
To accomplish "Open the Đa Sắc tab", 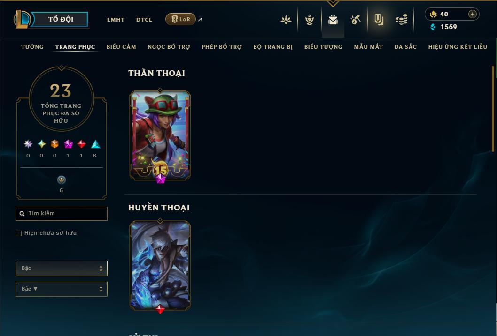I will 405,47.
